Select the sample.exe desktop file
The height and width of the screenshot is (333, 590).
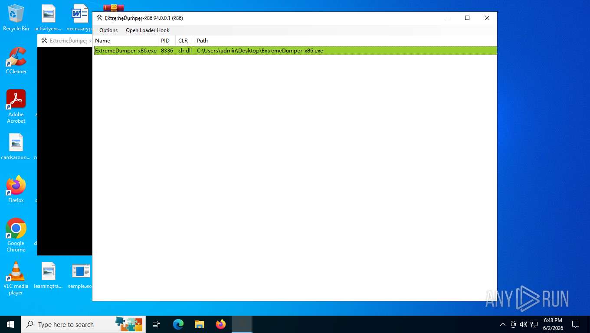[x=81, y=275]
